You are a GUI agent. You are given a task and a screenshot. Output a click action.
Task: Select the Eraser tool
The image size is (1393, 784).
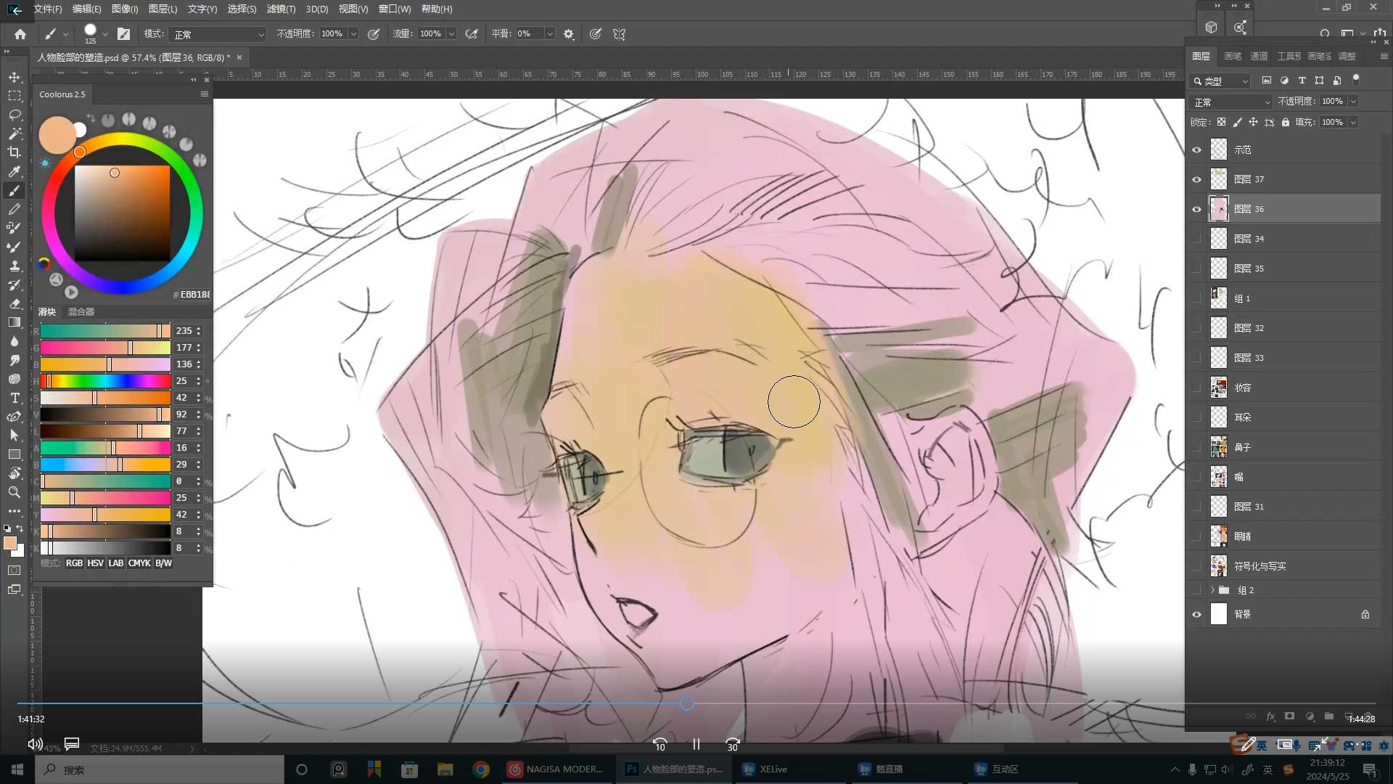click(15, 303)
